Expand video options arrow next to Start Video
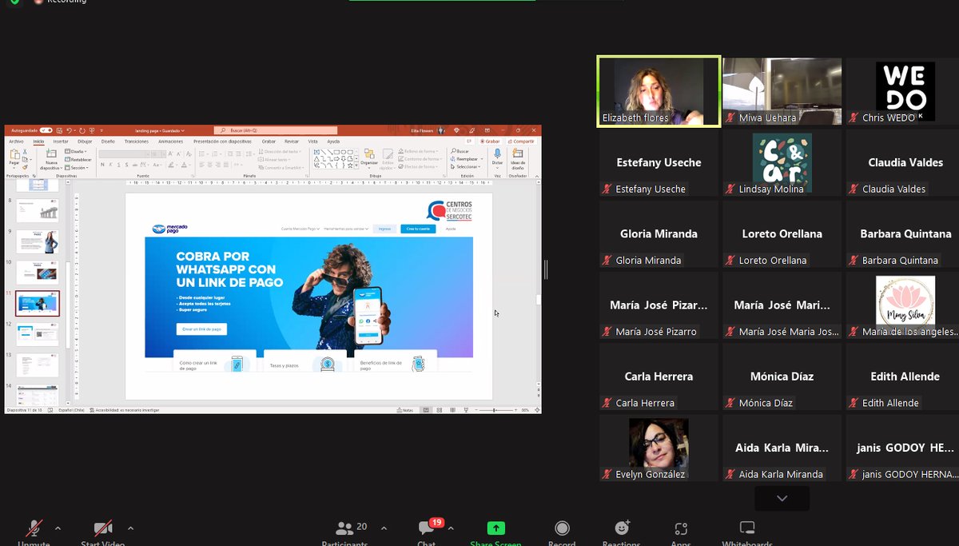Screen dimensions: 959x546 130,528
